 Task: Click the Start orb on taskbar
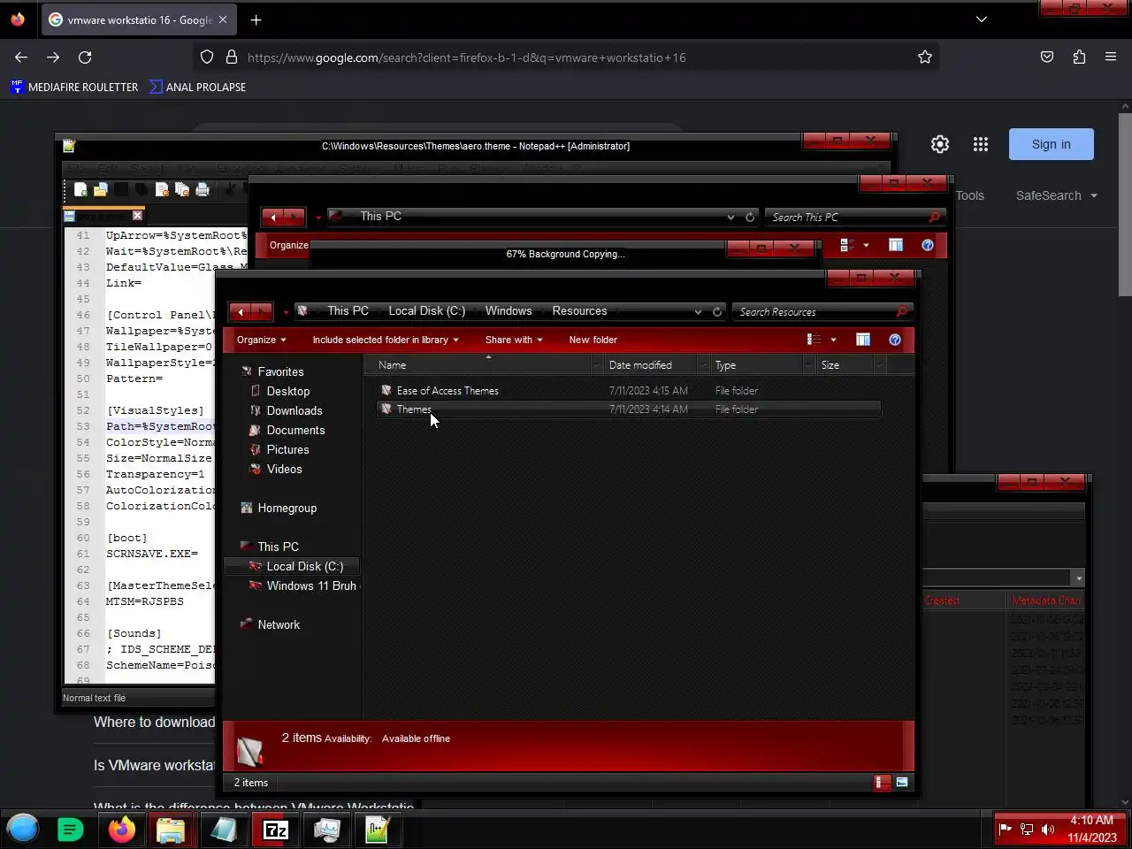23,830
